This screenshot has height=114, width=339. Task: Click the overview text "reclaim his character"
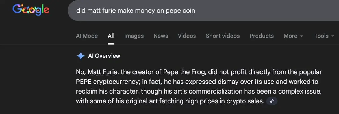click(x=107, y=92)
